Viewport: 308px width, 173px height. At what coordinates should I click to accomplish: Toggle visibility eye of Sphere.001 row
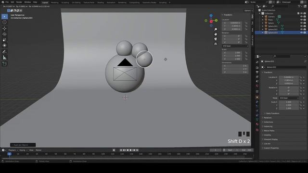click(301, 26)
